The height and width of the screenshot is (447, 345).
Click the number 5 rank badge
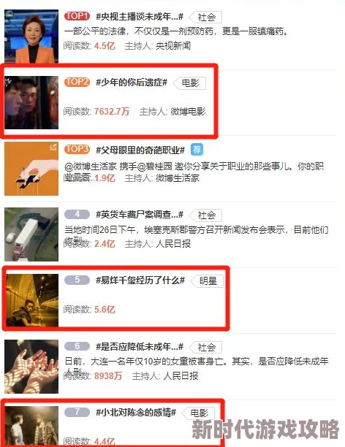[x=77, y=280]
